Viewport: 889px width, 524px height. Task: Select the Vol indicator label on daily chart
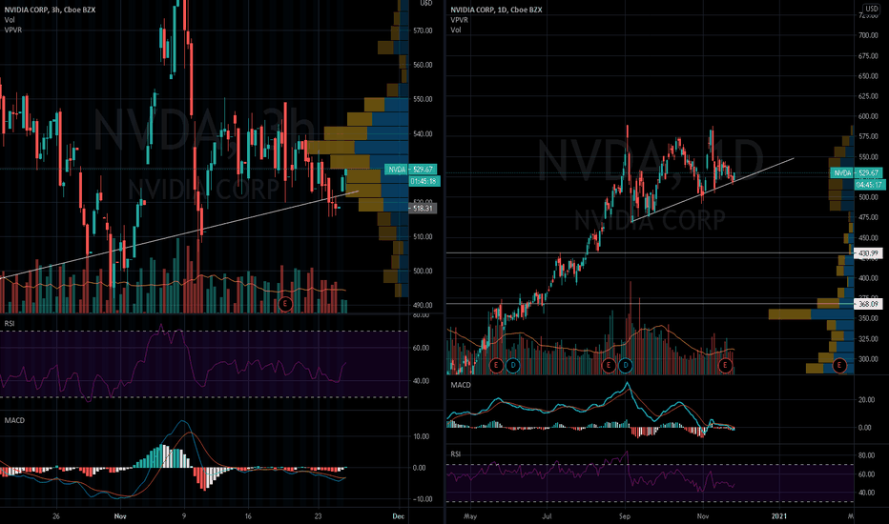[x=456, y=30]
